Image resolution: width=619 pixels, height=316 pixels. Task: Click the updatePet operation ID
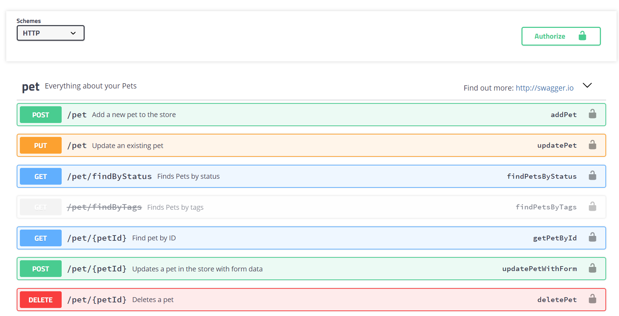pos(557,145)
